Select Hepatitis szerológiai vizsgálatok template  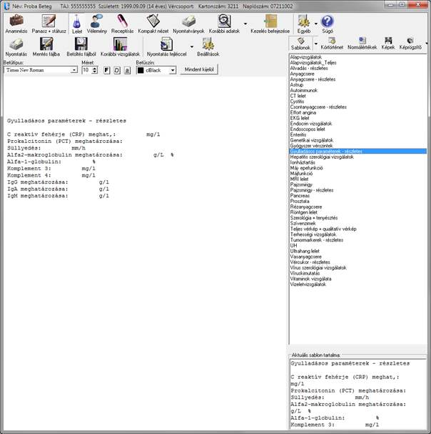click(x=322, y=157)
